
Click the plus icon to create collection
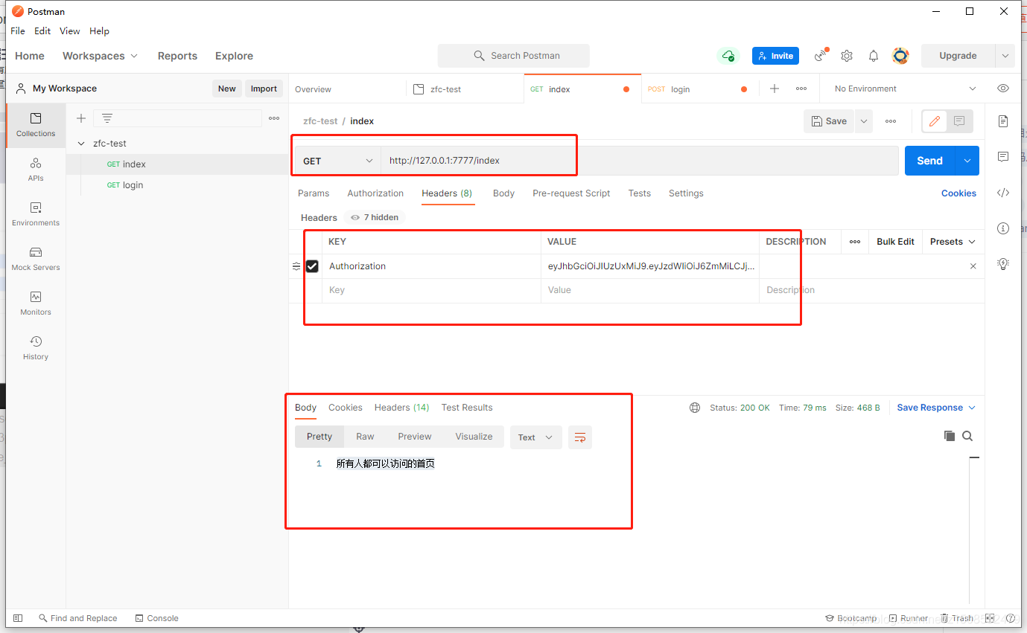point(81,118)
